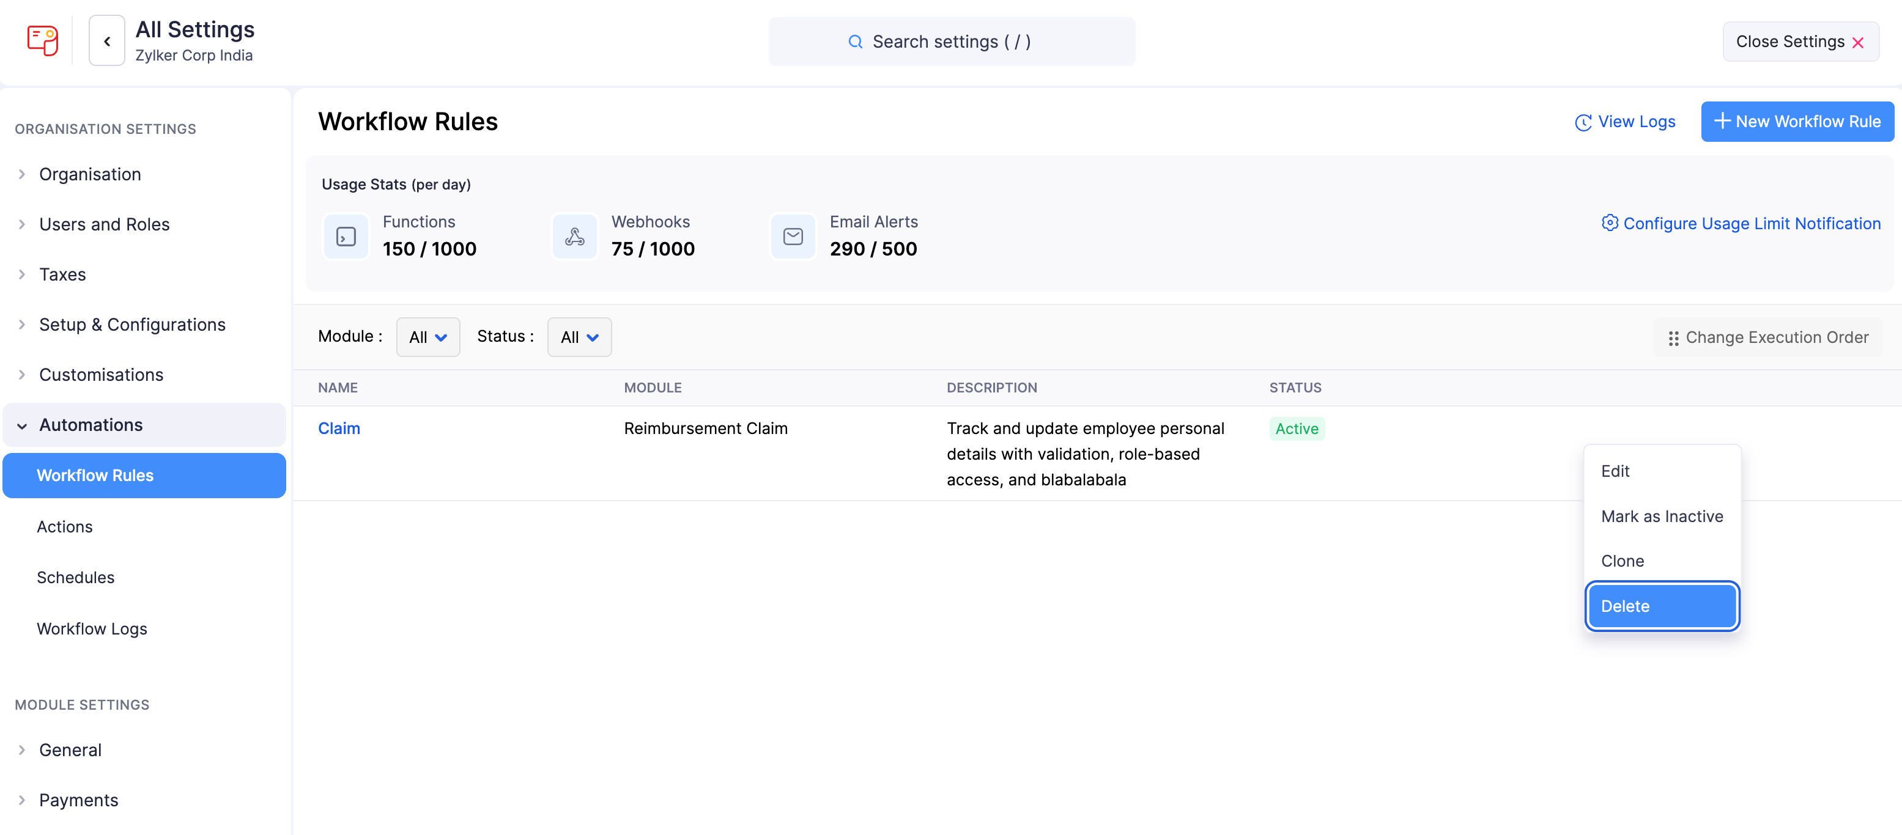Click the Email Alerts envelope icon
Viewport: 1902px width, 835px height.
click(793, 236)
